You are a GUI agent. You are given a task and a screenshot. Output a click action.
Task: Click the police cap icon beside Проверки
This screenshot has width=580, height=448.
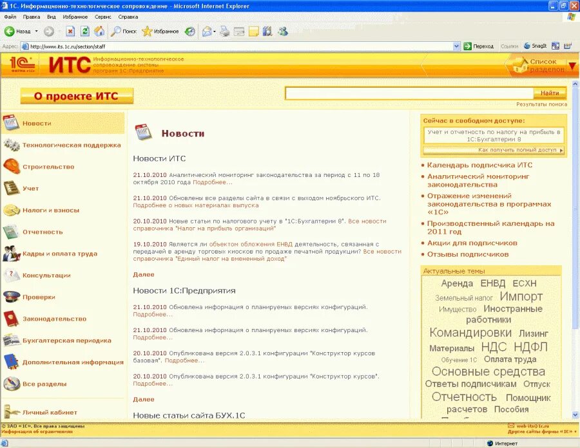[11, 297]
